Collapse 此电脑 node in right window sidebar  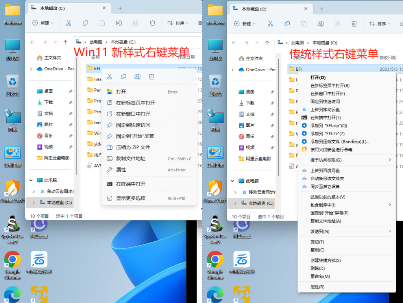233,181
